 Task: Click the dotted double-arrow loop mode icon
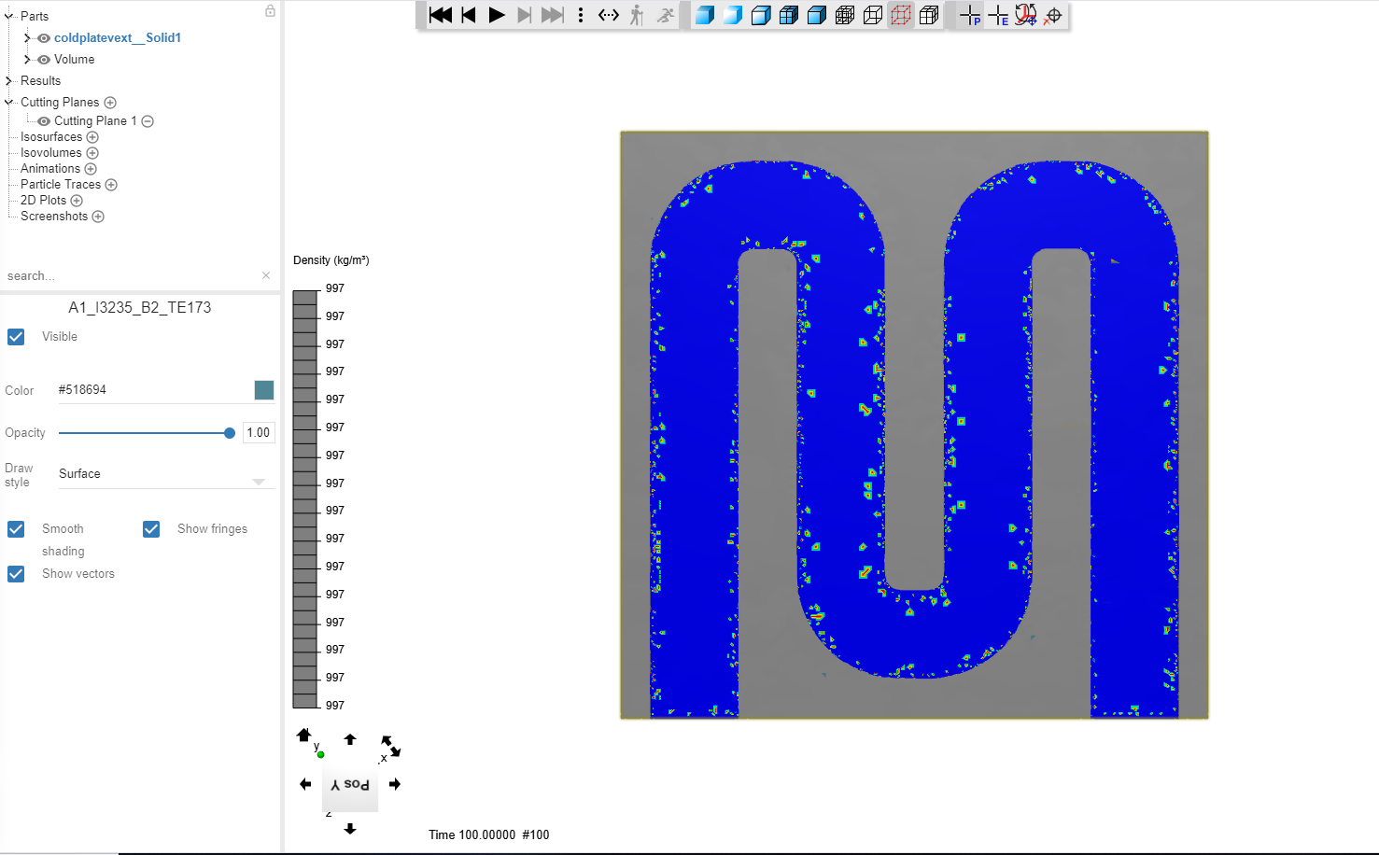tap(609, 15)
